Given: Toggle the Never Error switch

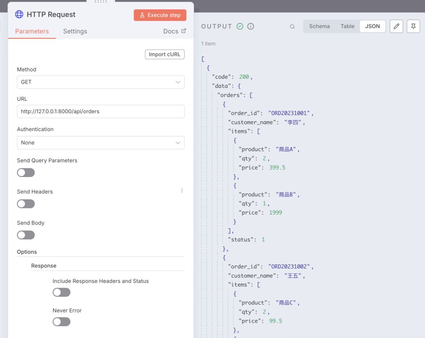Looking at the screenshot, I should coord(61,322).
